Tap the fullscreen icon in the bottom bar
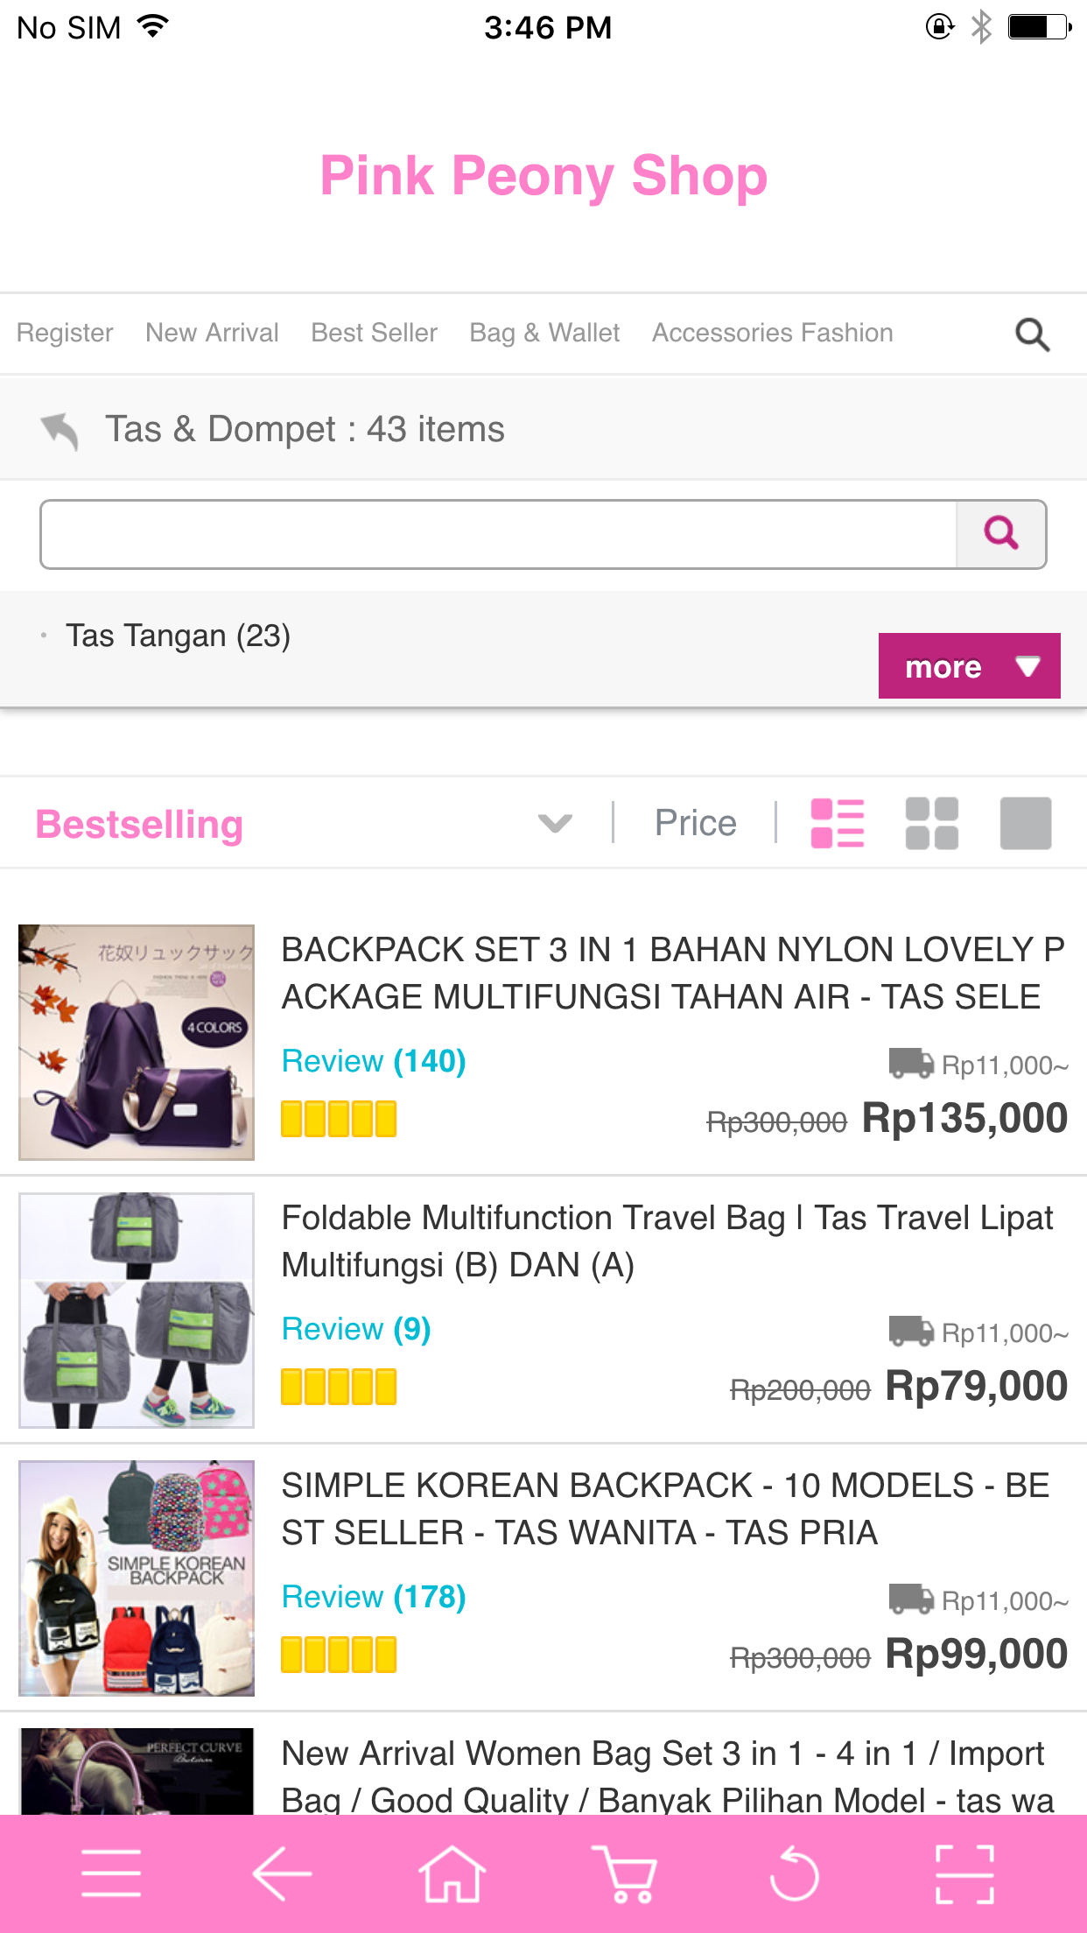The width and height of the screenshot is (1087, 1933). coord(964,1873)
